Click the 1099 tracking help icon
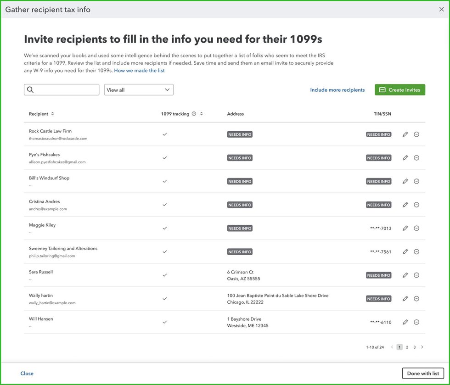The width and height of the screenshot is (450, 385). [x=194, y=114]
